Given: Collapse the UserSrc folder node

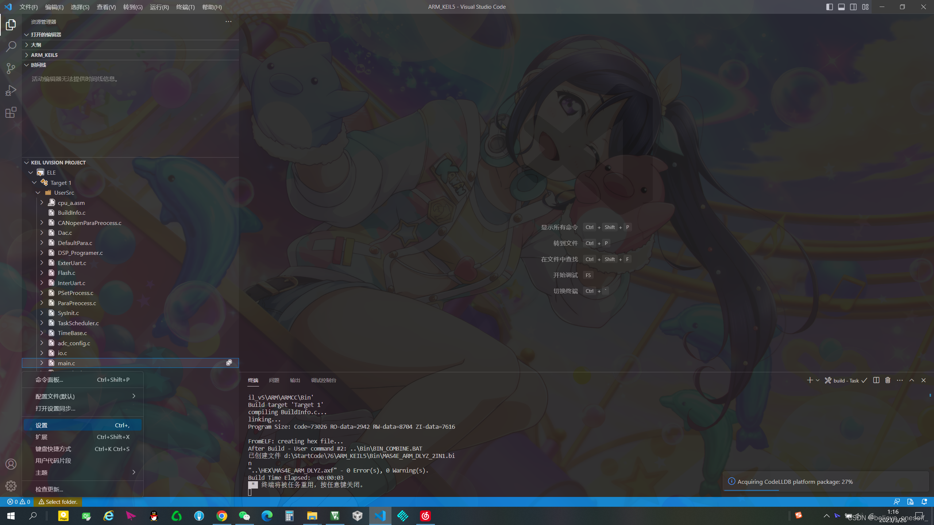Looking at the screenshot, I should point(38,192).
